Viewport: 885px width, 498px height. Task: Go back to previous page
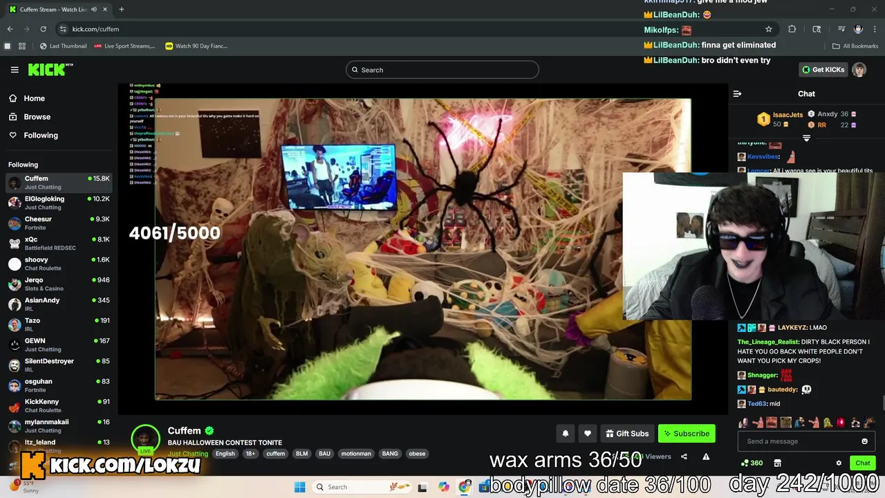tap(10, 29)
